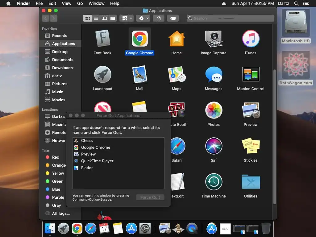The image size is (316, 237).
Task: Open the Apple menu
Action: (8, 3)
